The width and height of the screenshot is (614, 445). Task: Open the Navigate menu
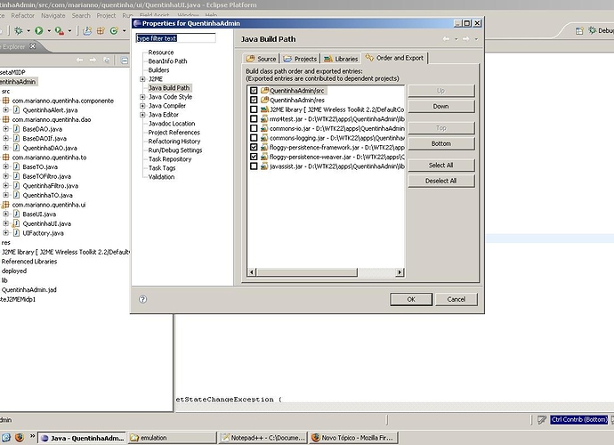[x=53, y=16]
